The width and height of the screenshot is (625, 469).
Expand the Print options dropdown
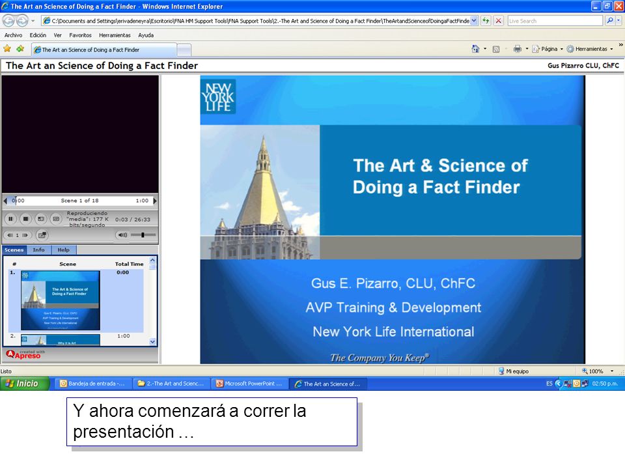pos(527,49)
